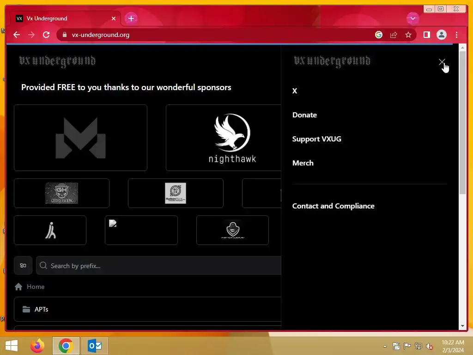Open Contact and Compliance link
The image size is (473, 355).
coord(334,206)
